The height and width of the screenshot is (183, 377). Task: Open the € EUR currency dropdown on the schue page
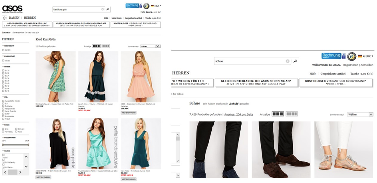tap(368, 56)
